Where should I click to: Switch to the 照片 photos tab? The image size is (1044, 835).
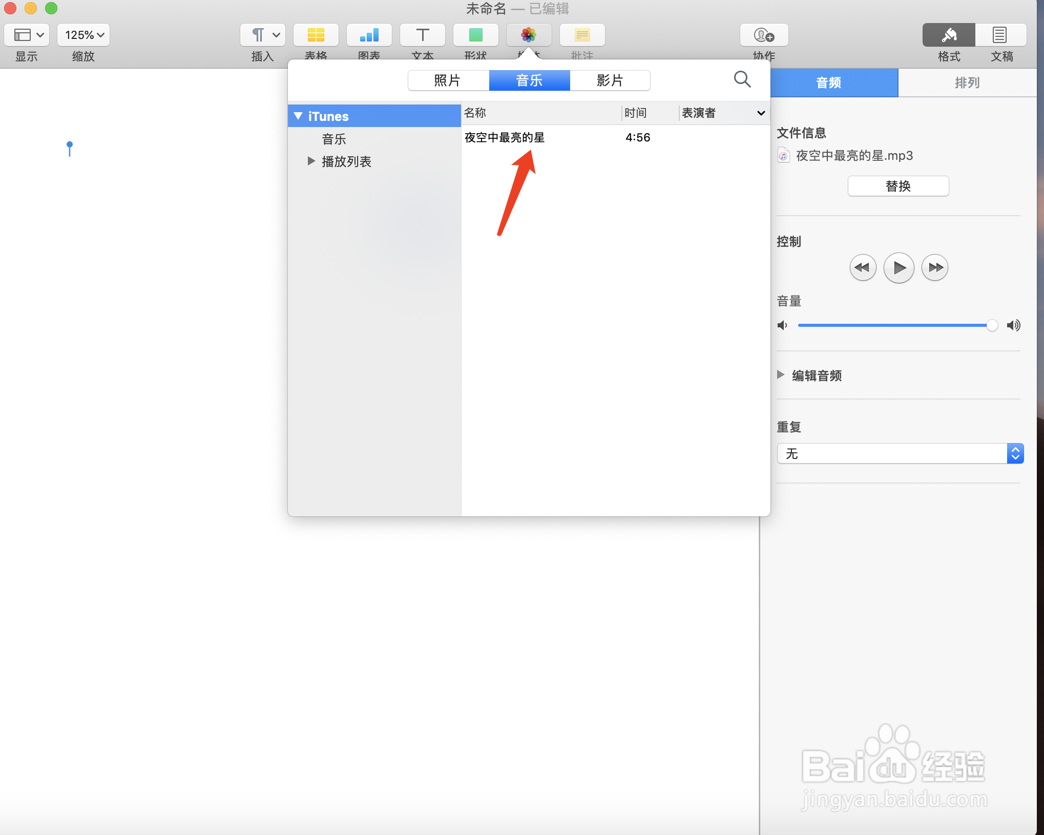tap(448, 80)
